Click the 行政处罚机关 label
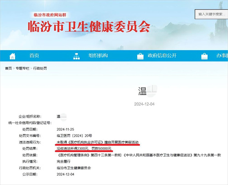 tap(30, 168)
